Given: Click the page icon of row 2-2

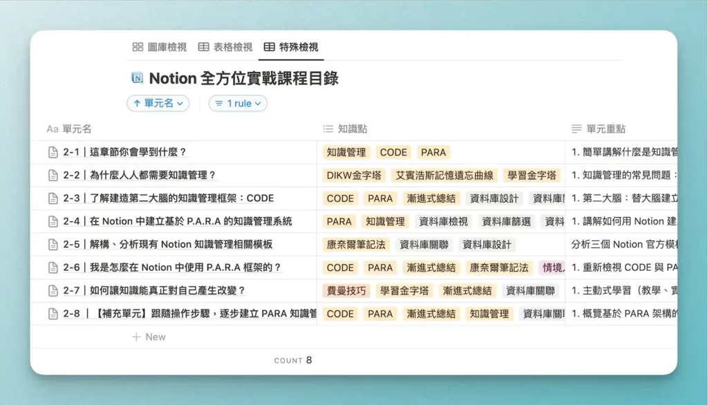Looking at the screenshot, I should (x=53, y=175).
